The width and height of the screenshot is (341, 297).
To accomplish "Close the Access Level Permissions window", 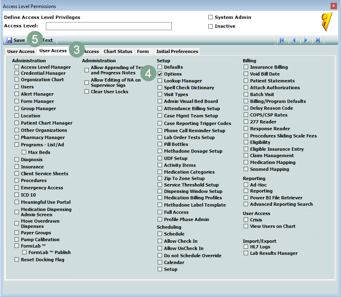I will coord(333,6).
